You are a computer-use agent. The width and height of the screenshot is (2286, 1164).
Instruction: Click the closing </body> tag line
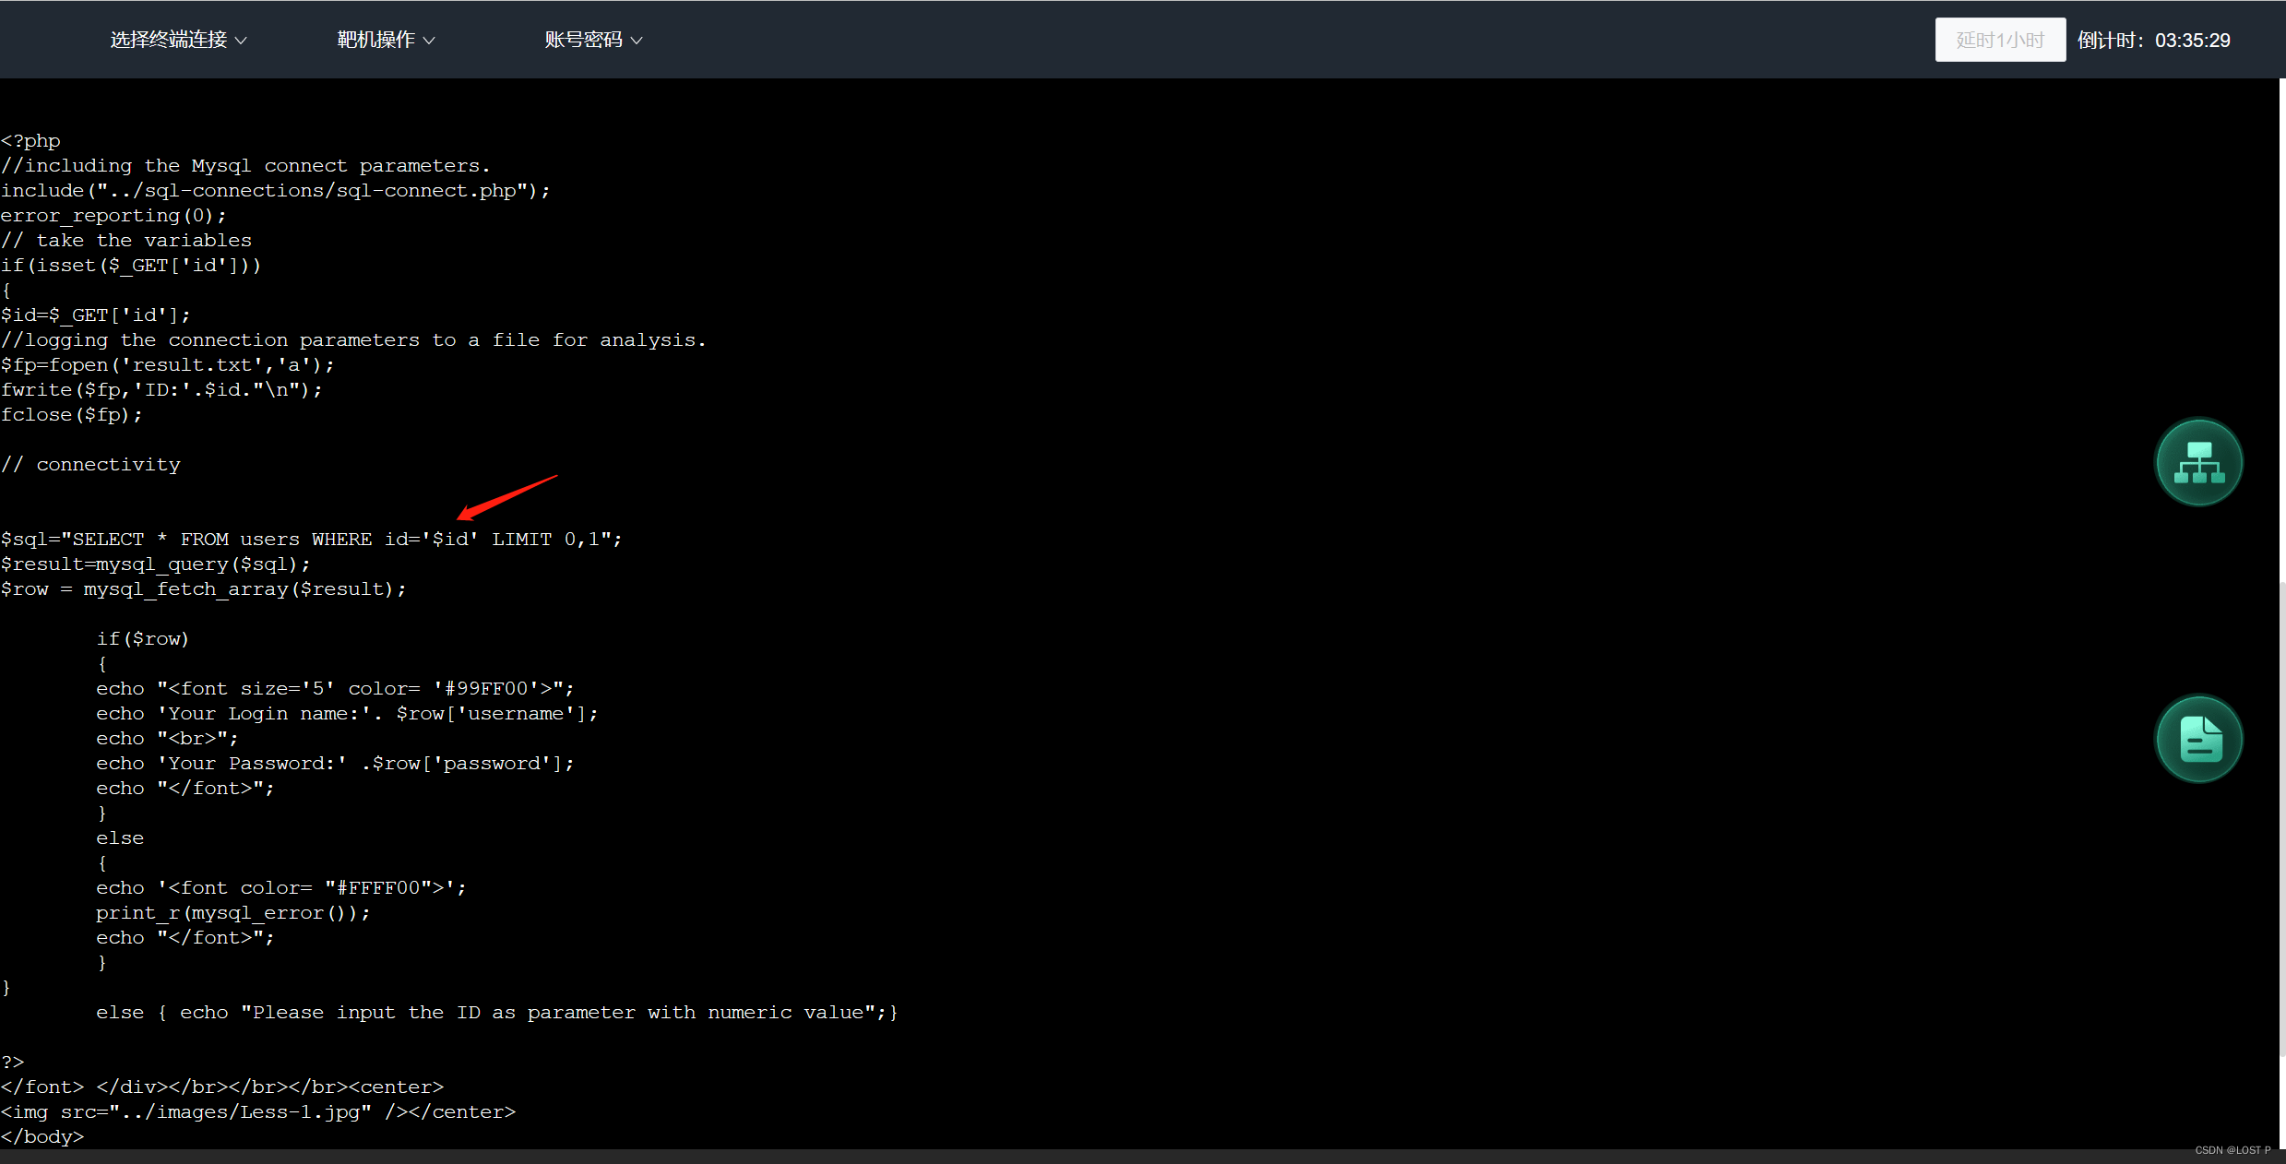point(42,1136)
